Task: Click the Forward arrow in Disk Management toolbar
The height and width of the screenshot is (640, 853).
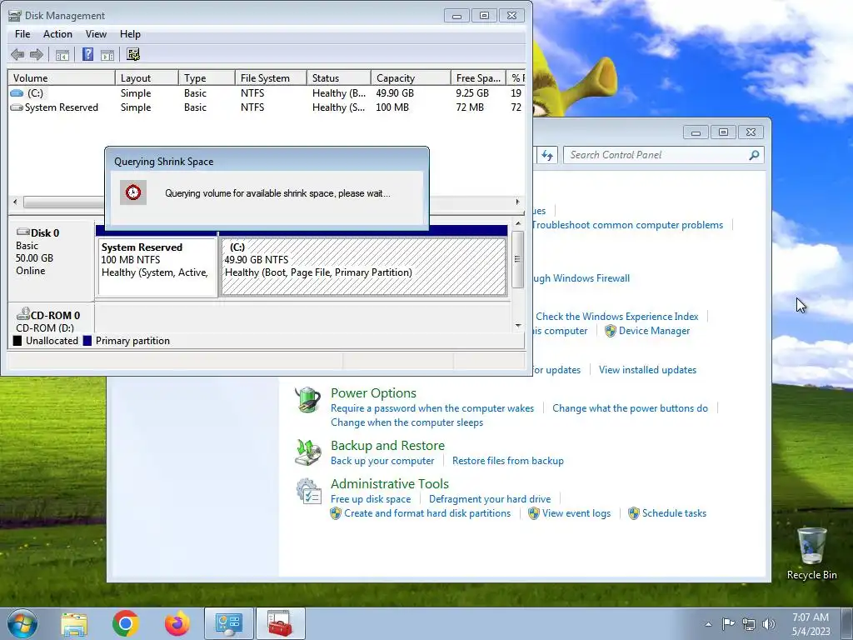Action: [x=37, y=54]
